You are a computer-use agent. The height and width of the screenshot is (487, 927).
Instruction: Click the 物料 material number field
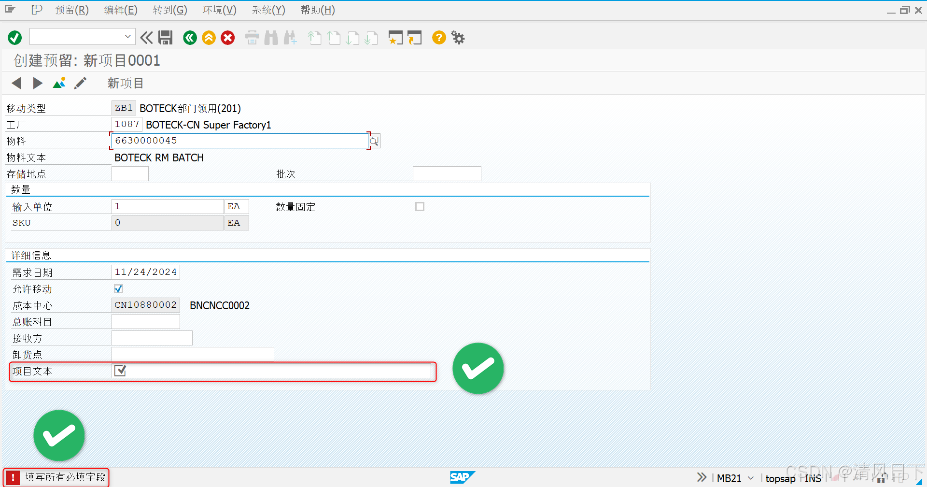click(x=239, y=141)
